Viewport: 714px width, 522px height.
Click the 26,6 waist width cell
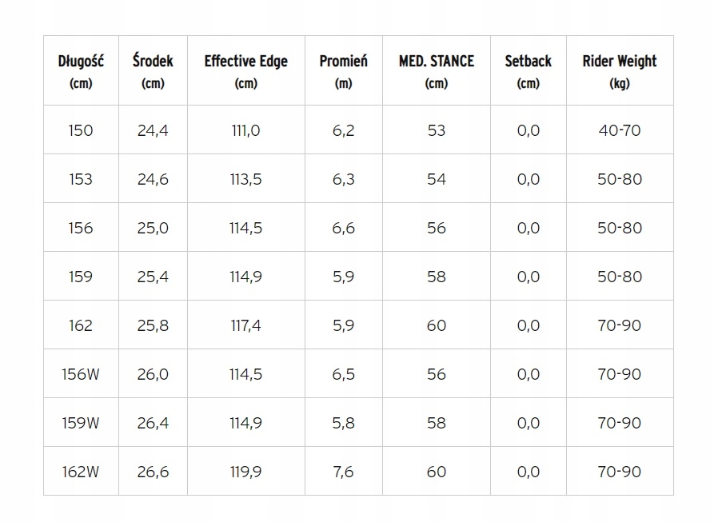point(153,472)
